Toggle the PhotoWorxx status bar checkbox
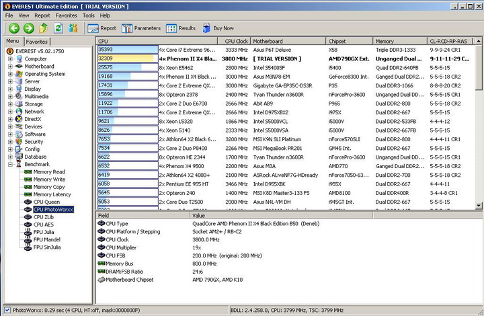The width and height of the screenshot is (484, 316). coord(7,310)
